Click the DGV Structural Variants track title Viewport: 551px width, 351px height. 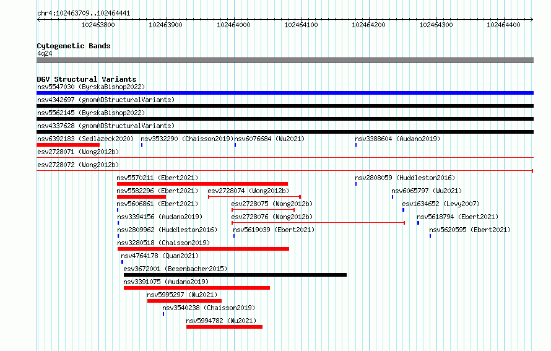click(87, 79)
